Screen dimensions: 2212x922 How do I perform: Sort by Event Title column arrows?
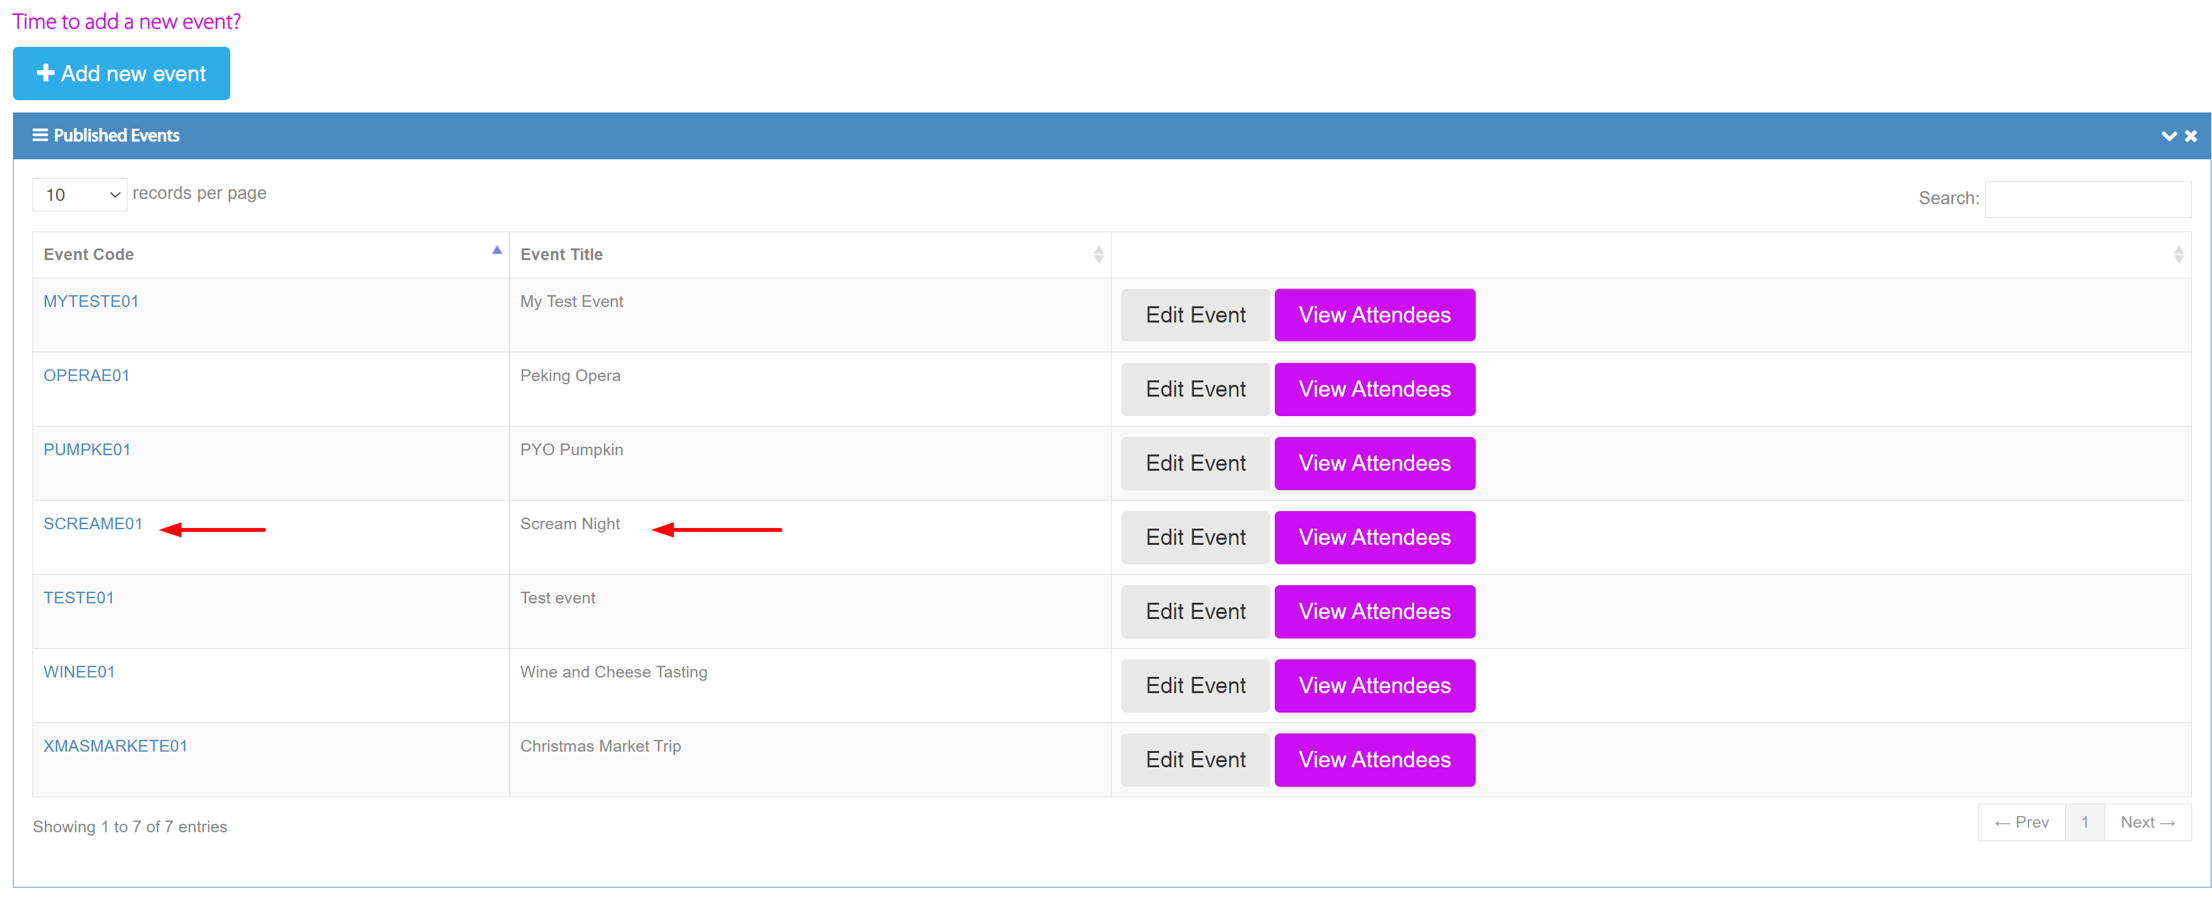pos(1099,254)
